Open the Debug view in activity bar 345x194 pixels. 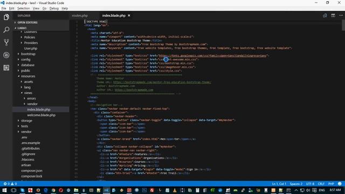coord(6,55)
